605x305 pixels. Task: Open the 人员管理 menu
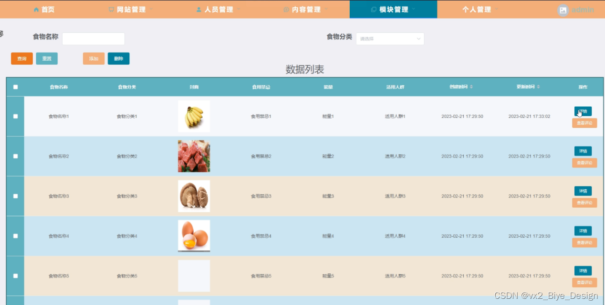click(x=218, y=10)
